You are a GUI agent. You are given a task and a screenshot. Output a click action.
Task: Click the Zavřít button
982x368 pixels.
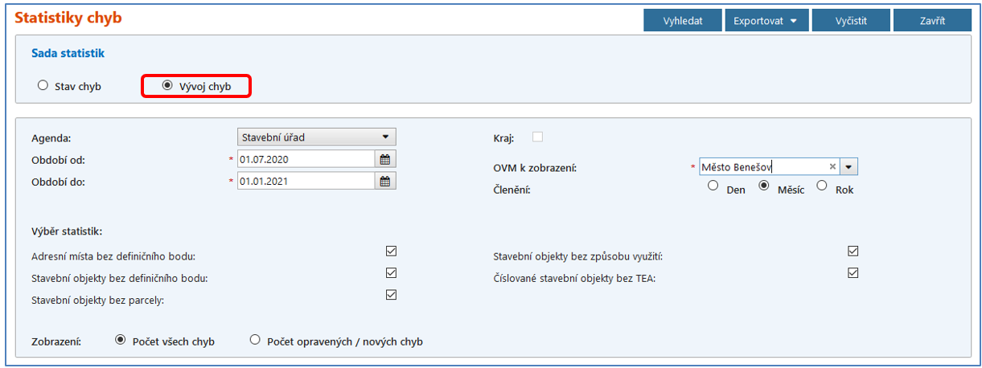[932, 21]
